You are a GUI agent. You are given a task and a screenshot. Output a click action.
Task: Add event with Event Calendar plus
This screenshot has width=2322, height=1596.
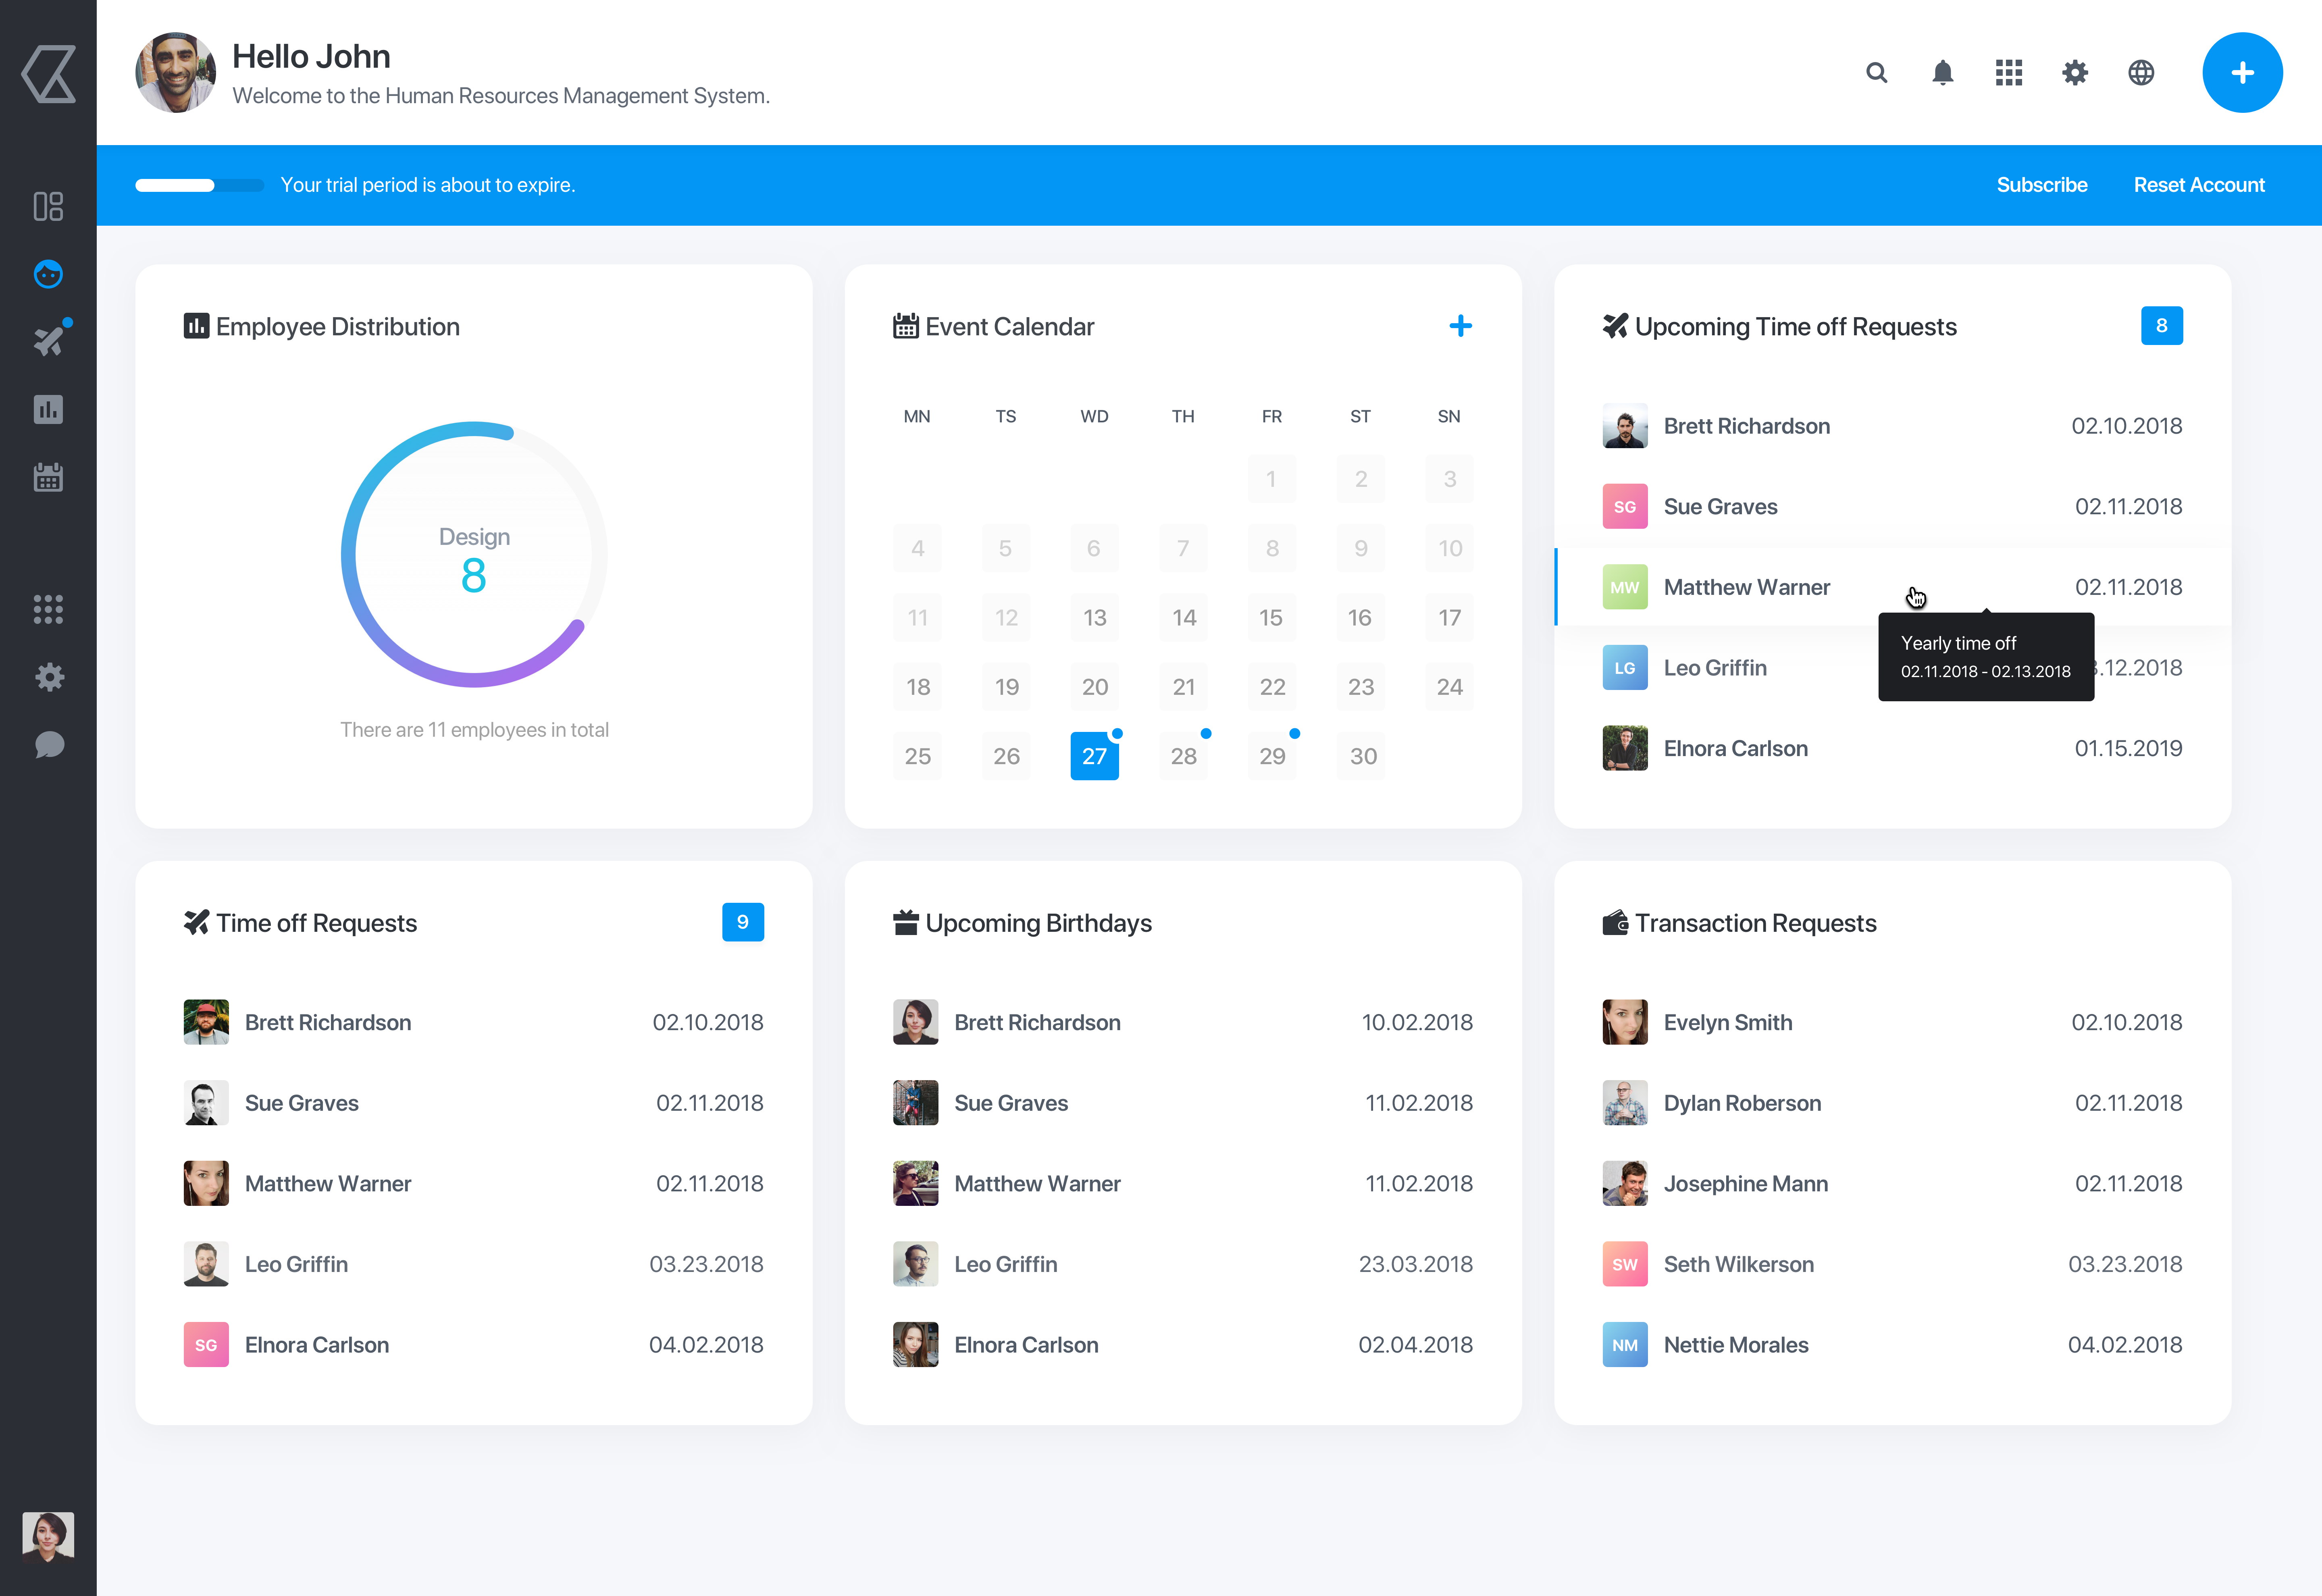[x=1460, y=326]
